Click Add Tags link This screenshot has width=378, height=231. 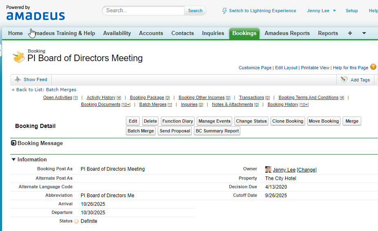pos(360,80)
